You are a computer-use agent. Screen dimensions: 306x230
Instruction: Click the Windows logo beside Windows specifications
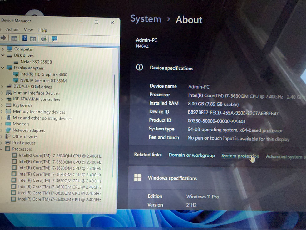138,178
